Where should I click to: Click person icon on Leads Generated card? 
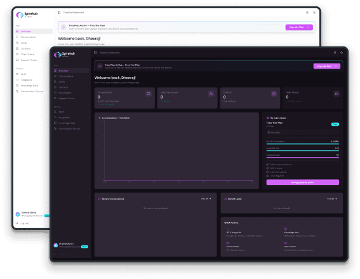211,93
